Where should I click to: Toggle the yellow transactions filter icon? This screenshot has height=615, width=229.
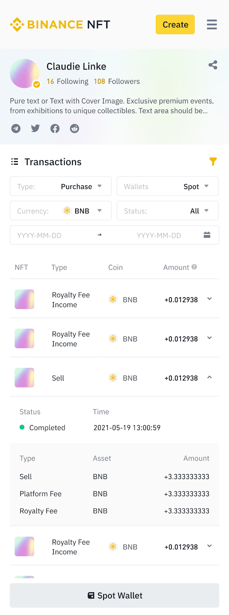[213, 162]
